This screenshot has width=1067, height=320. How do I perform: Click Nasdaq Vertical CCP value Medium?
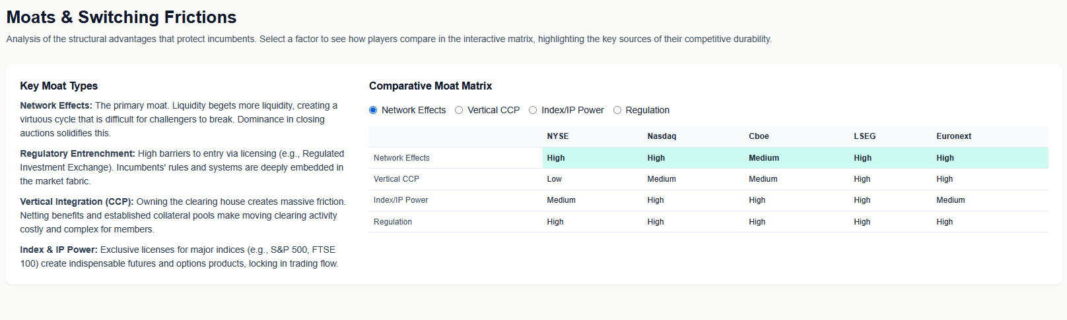[x=662, y=179]
